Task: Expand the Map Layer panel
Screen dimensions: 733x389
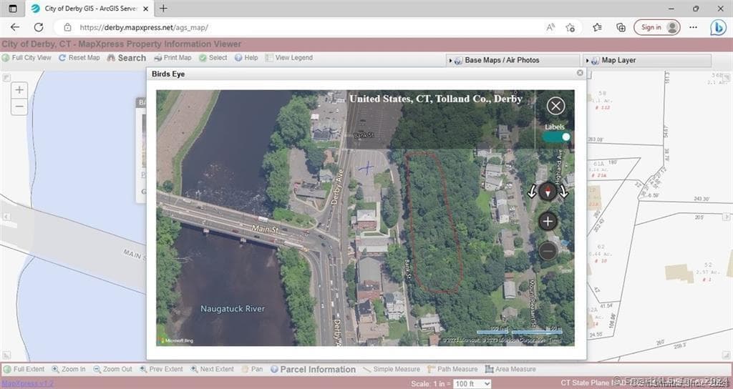Action: point(618,60)
